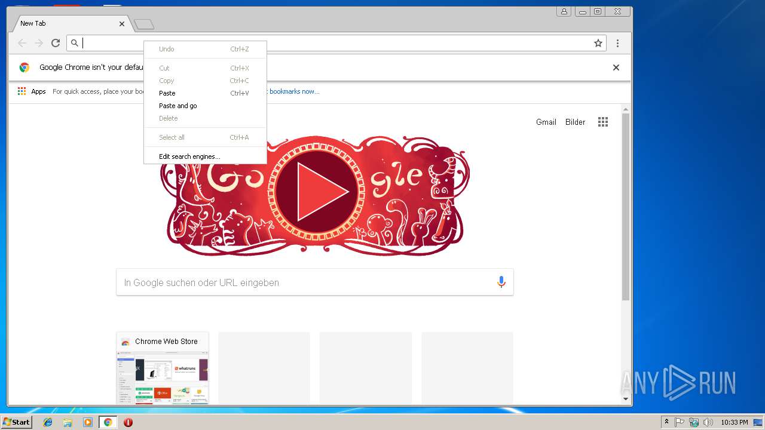This screenshot has width=765, height=430.
Task: Dismiss the default browser notification bar
Action: (616, 67)
